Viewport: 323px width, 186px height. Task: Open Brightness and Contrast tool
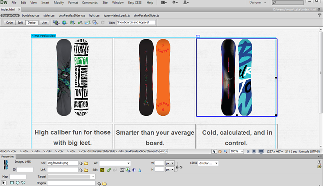134,170
